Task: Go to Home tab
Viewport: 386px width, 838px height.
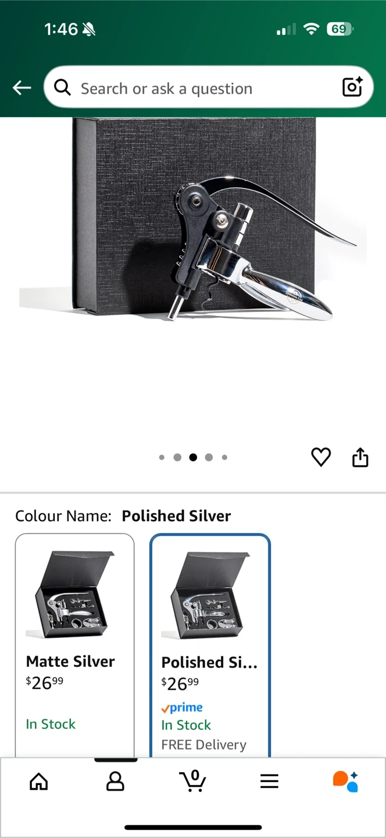Action: pyautogui.click(x=39, y=781)
